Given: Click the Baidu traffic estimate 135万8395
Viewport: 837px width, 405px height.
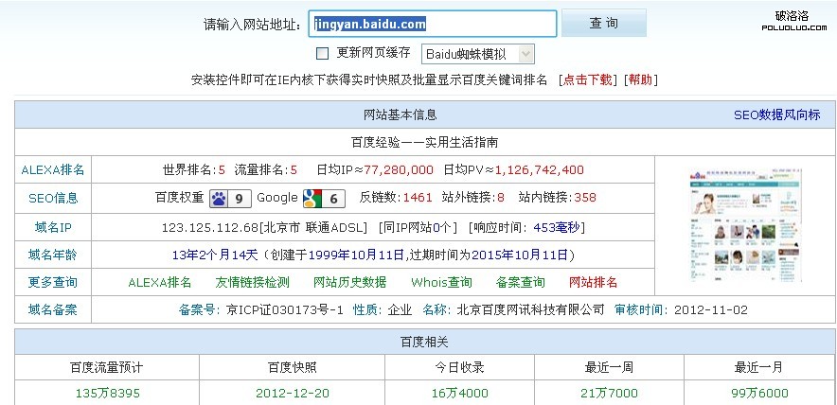Looking at the screenshot, I should tap(107, 394).
